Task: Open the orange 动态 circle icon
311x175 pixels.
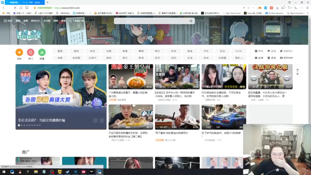Action: [x=19, y=52]
